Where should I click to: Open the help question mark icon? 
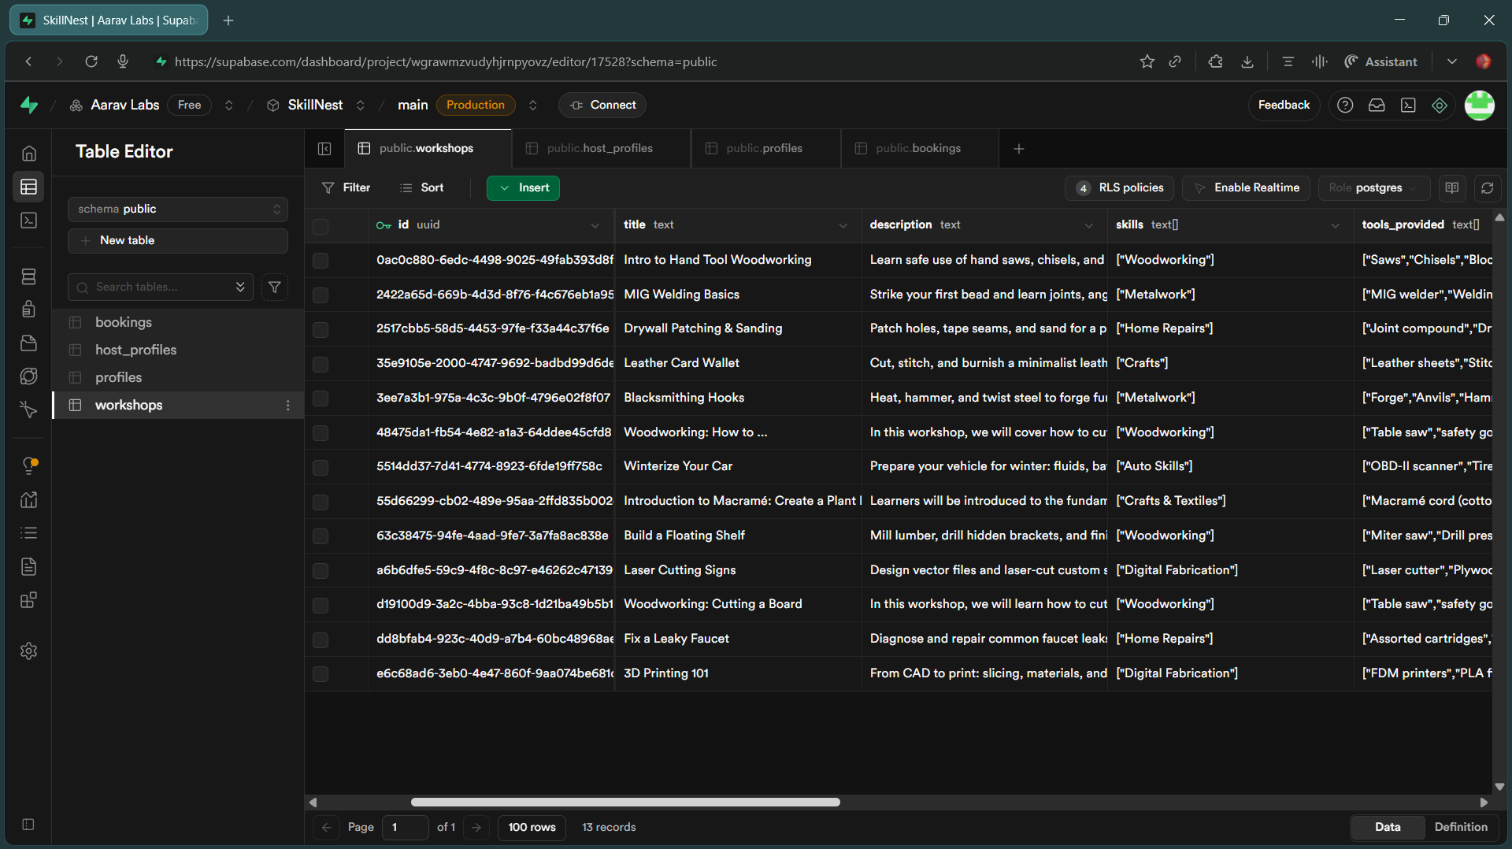(1345, 105)
